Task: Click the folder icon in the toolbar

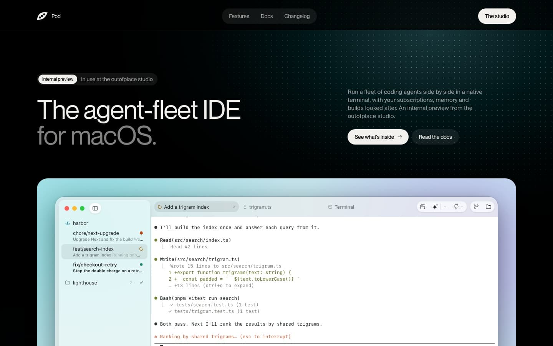Action: coord(488,207)
